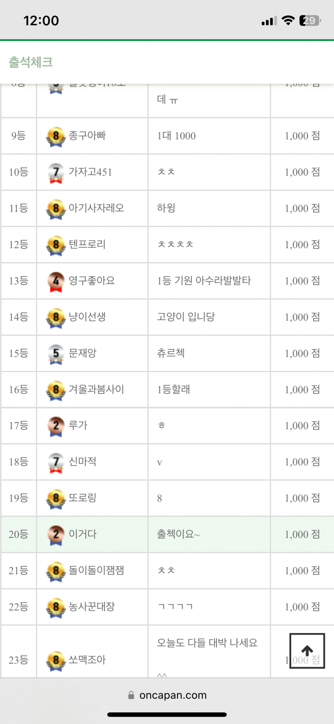Image resolution: width=334 pixels, height=724 pixels.
Task: Click the level 5 medal beside 문재앙
Action: click(x=56, y=354)
